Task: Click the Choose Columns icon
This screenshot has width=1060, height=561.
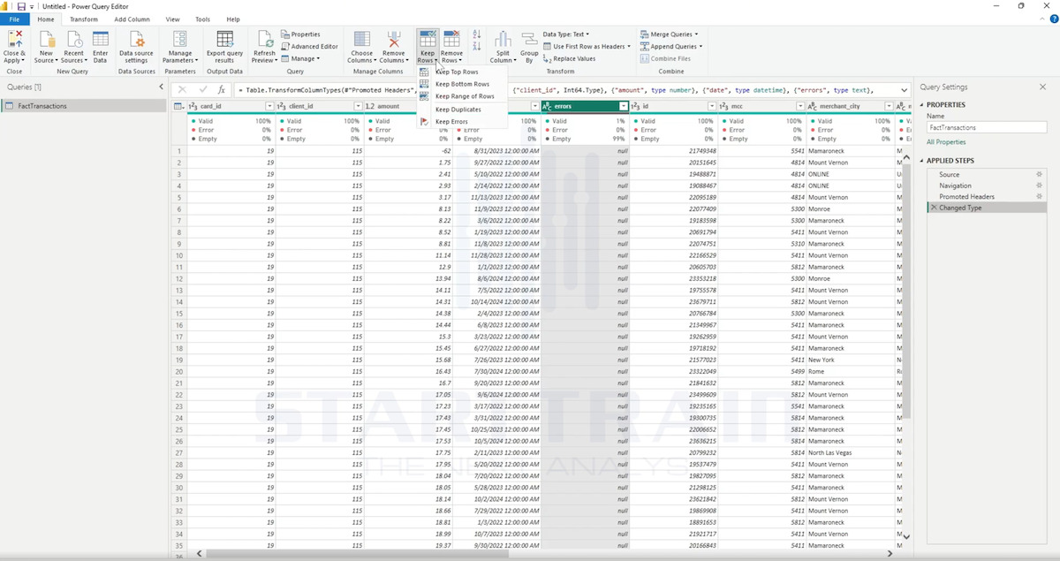Action: click(x=362, y=39)
